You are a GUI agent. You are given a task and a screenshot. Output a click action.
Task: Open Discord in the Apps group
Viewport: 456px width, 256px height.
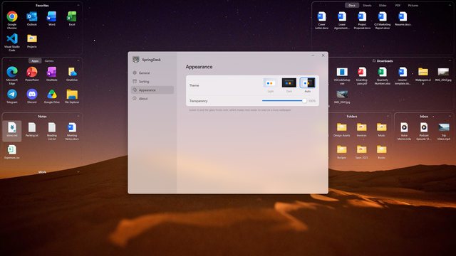(32, 96)
